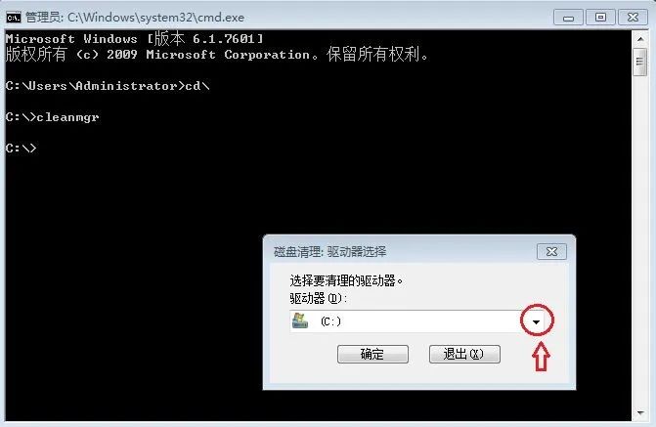Click the vertical scrollbar thumb
This screenshot has height=427, width=656.
pos(640,62)
